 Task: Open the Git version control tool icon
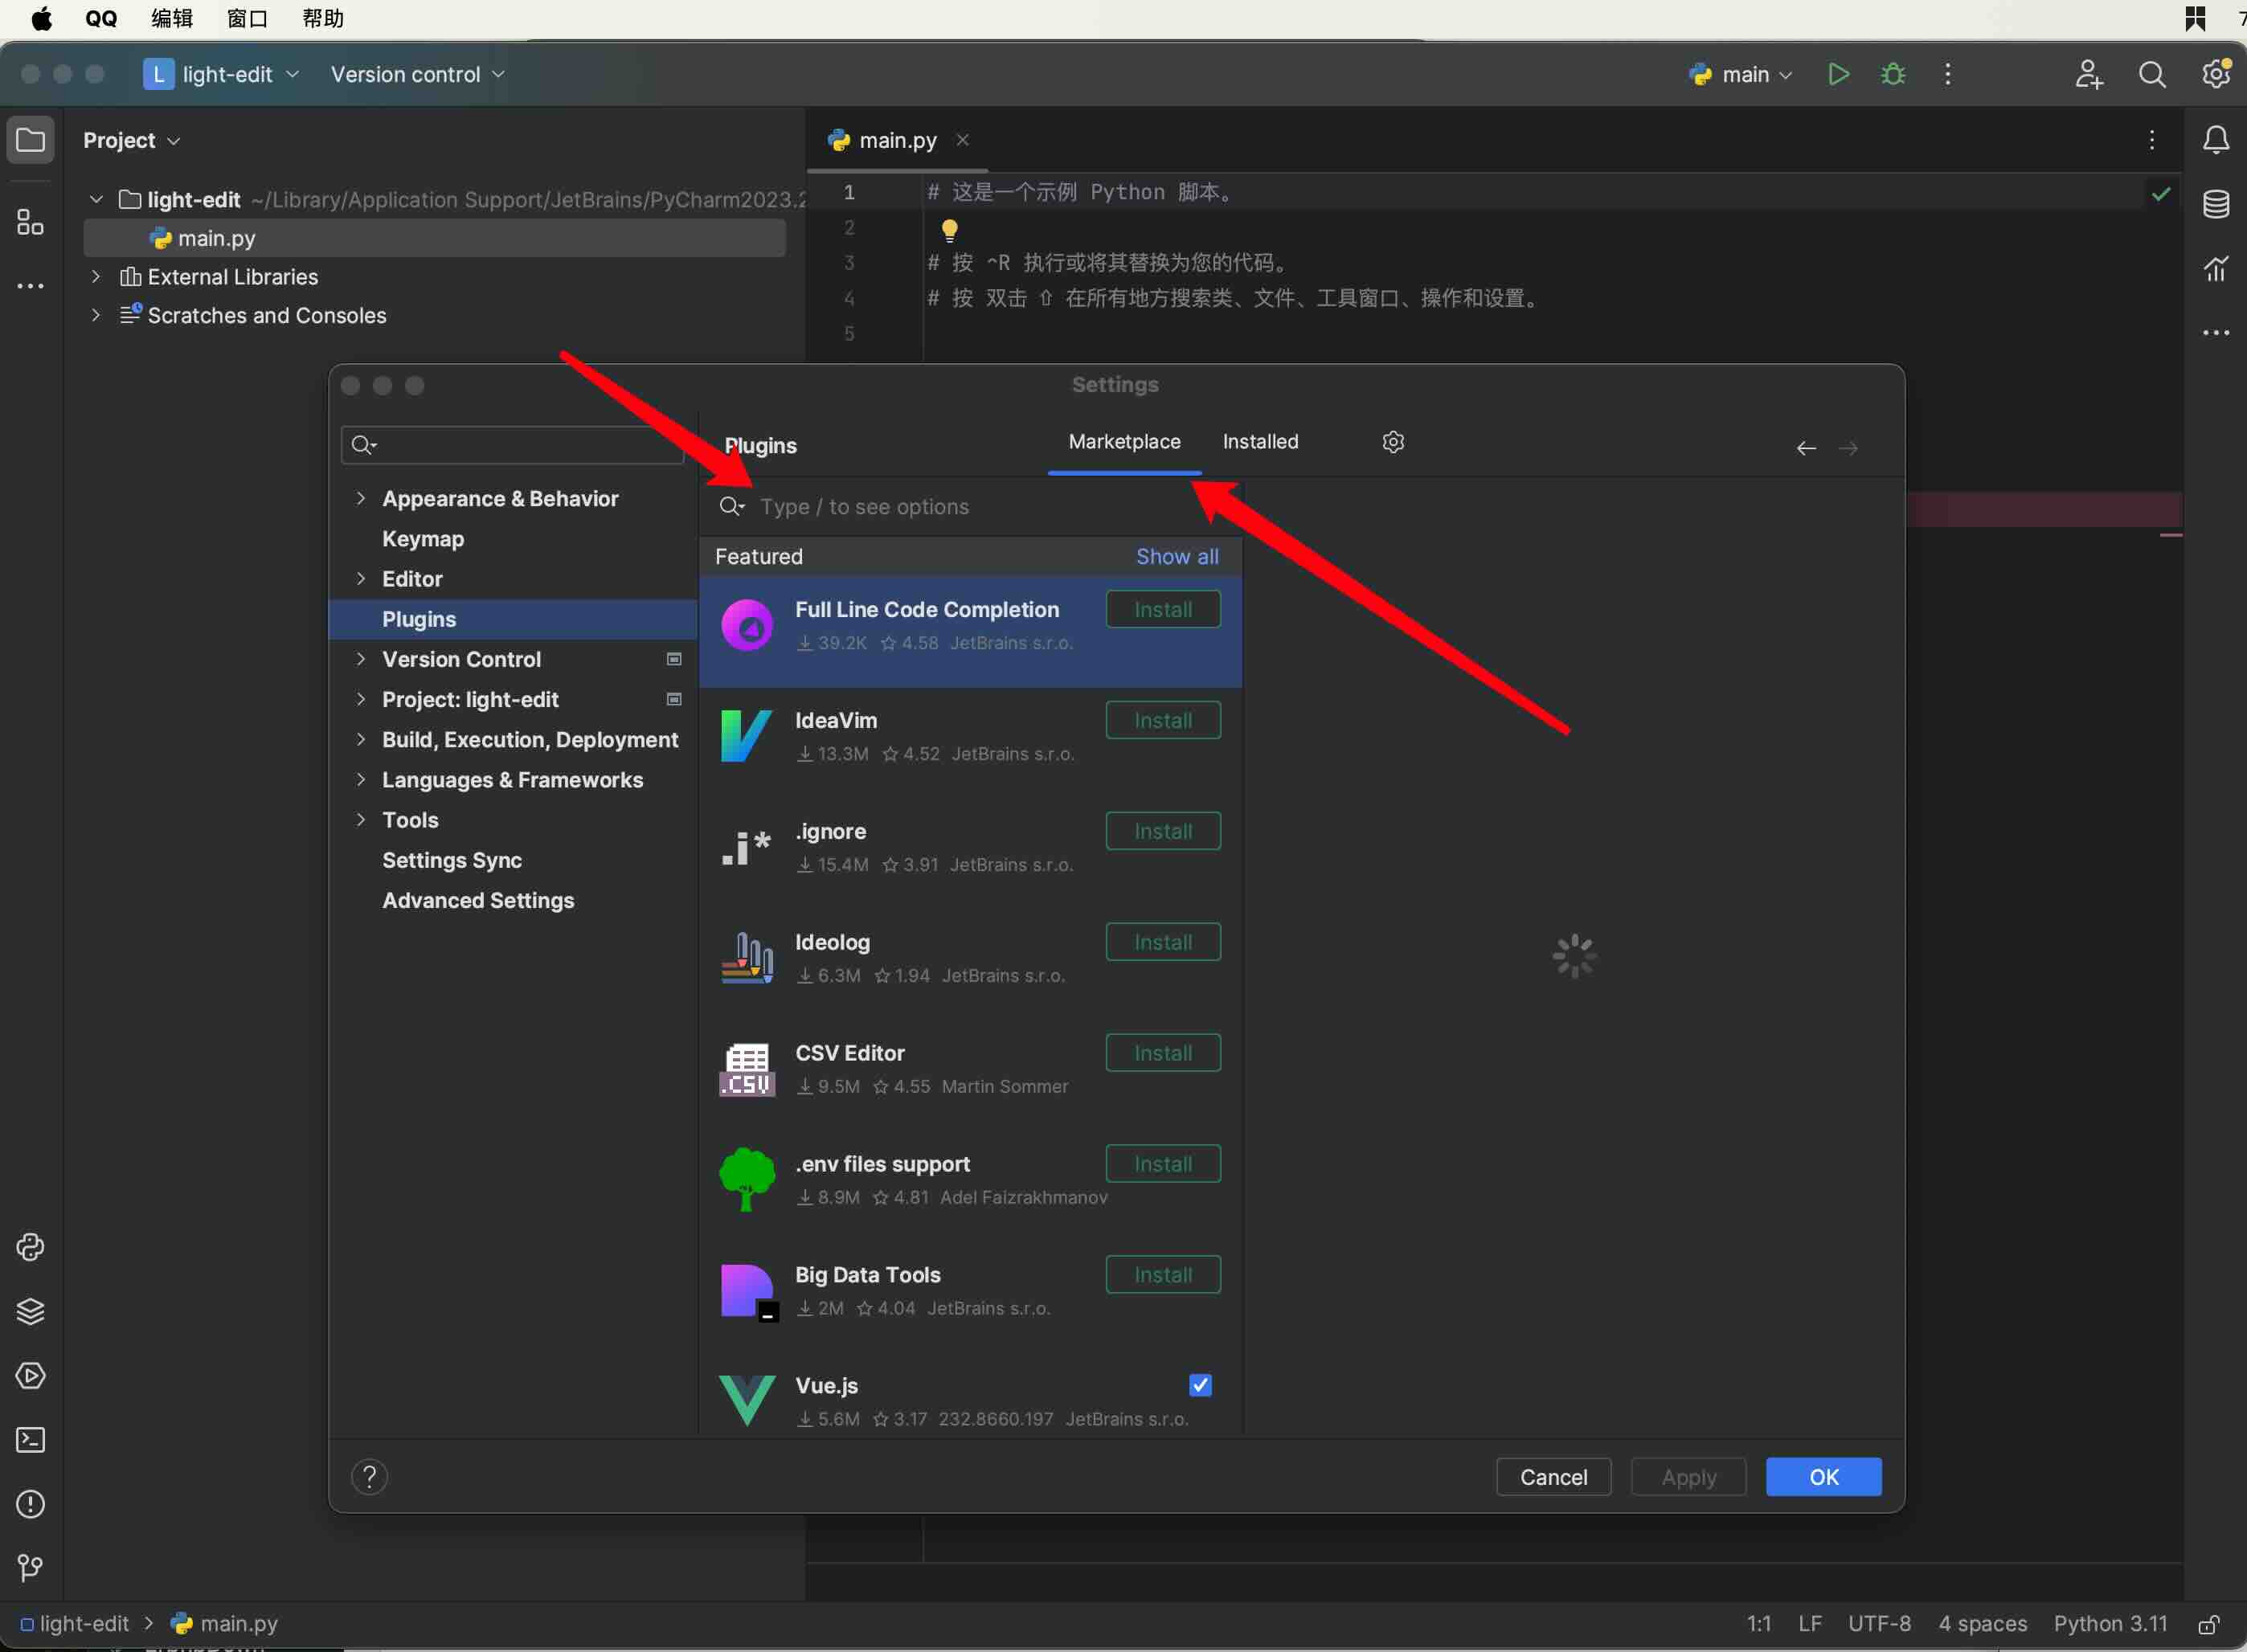pyautogui.click(x=30, y=1568)
